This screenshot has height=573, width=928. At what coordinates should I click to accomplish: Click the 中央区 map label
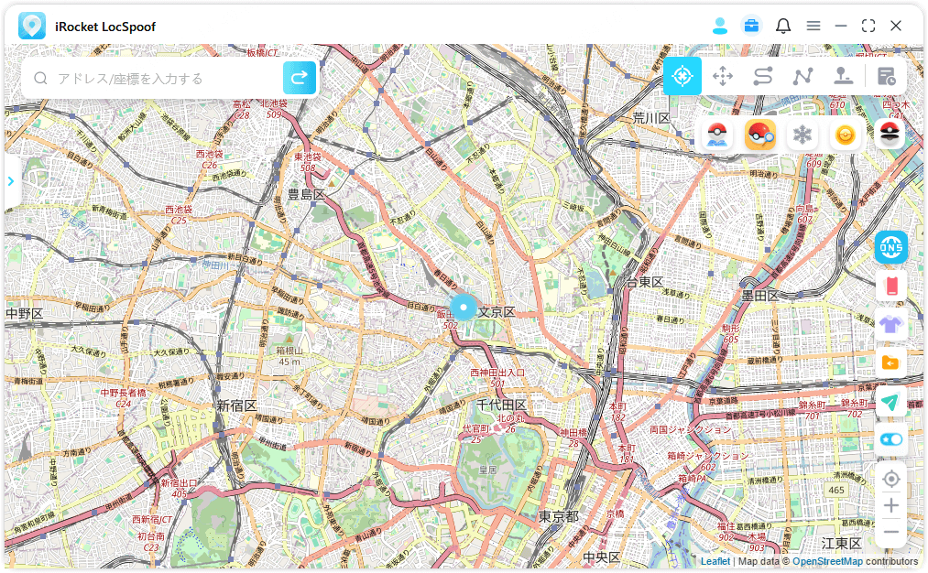pos(601,557)
